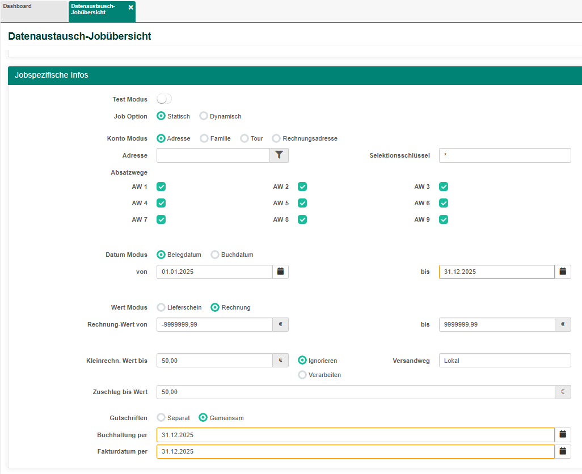Select Dynamisch as Job Option

click(204, 116)
